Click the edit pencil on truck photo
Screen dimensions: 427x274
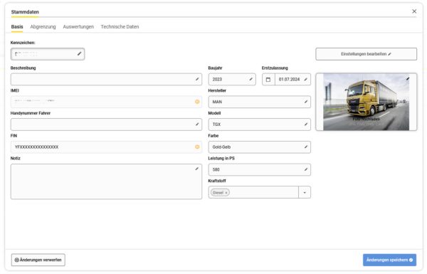click(408, 79)
